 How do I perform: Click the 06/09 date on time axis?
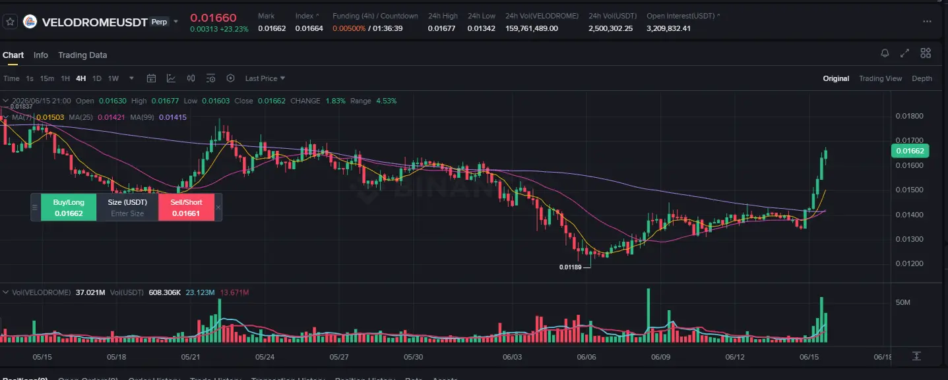pyautogui.click(x=661, y=357)
